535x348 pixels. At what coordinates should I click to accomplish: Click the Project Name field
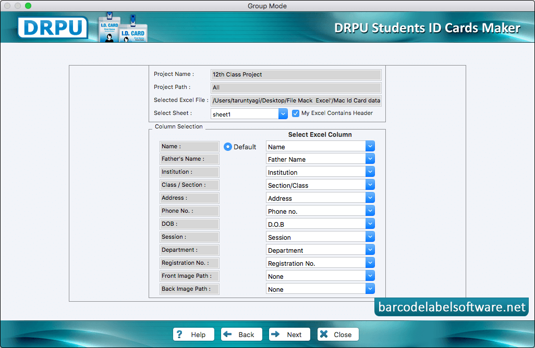click(x=296, y=74)
